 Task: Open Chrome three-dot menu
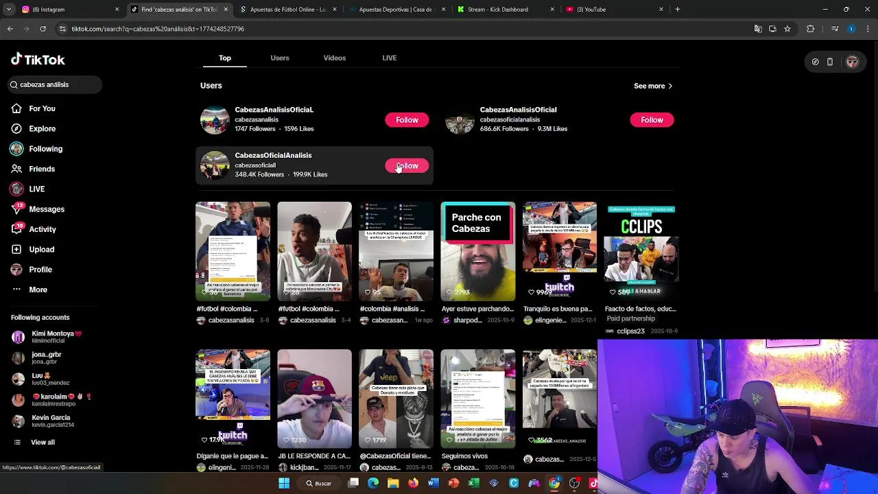868,29
